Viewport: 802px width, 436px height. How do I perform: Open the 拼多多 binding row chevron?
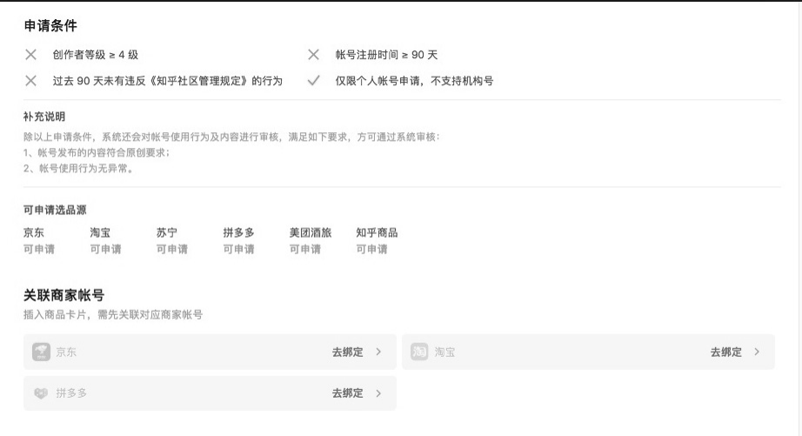pyautogui.click(x=378, y=393)
